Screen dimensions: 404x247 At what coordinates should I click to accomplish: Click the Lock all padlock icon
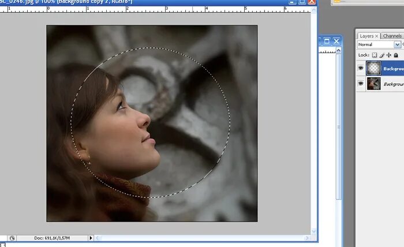click(x=396, y=55)
